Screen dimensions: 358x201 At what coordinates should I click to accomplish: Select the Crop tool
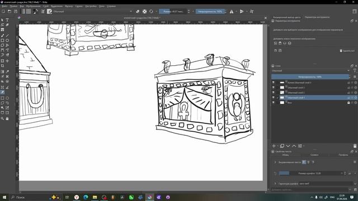point(2,66)
